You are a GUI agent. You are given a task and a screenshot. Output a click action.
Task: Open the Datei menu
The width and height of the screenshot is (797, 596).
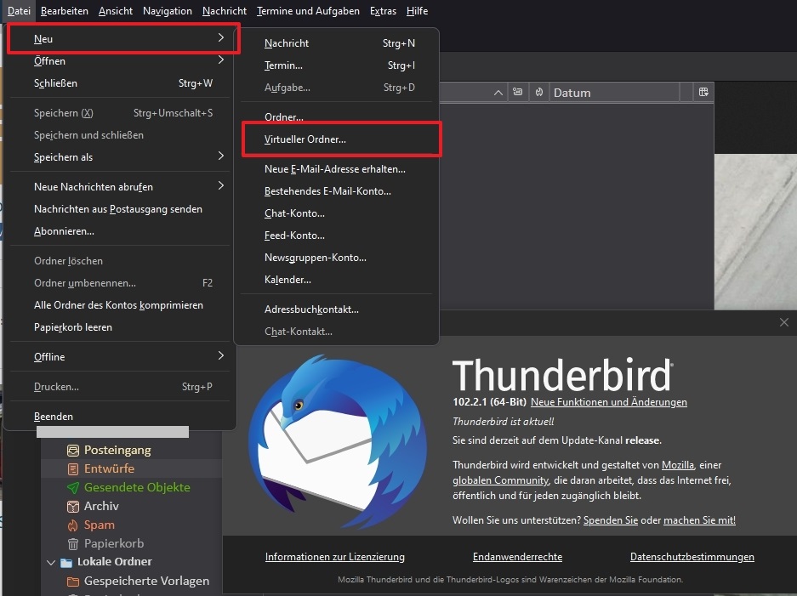19,11
